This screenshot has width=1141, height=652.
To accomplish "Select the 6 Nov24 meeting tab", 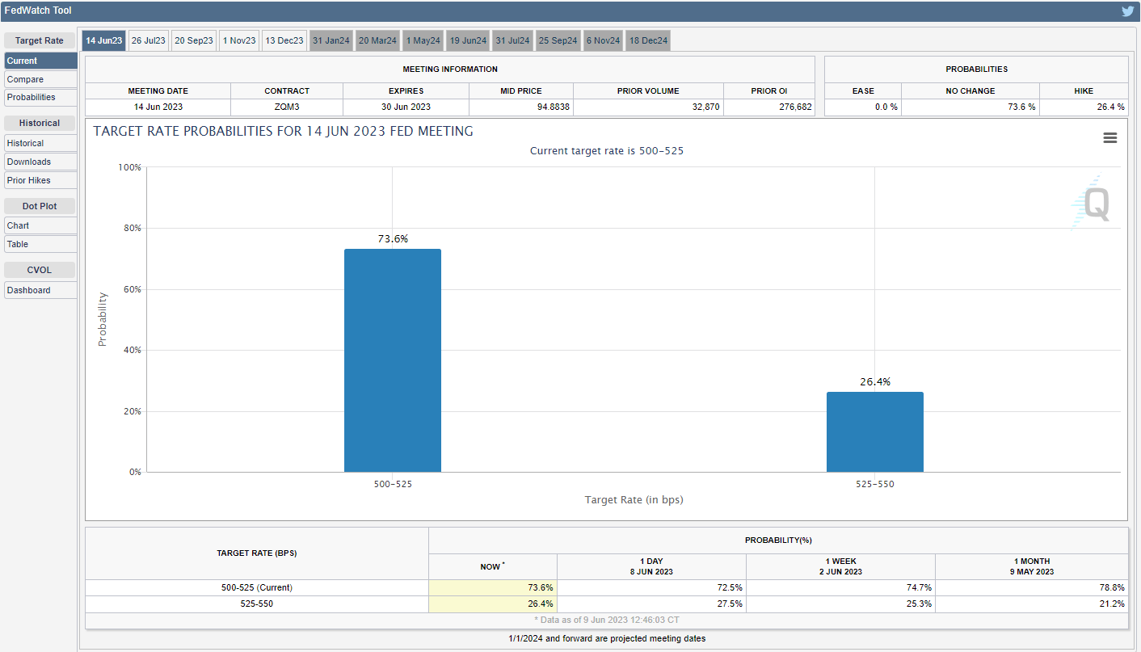I will [603, 40].
